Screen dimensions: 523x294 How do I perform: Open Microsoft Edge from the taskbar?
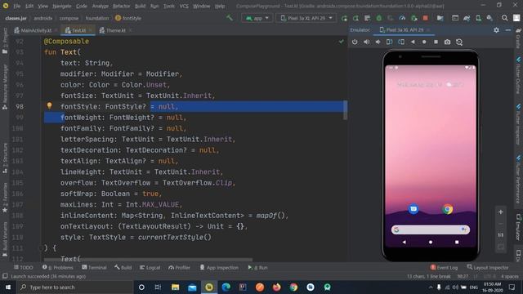(226, 287)
